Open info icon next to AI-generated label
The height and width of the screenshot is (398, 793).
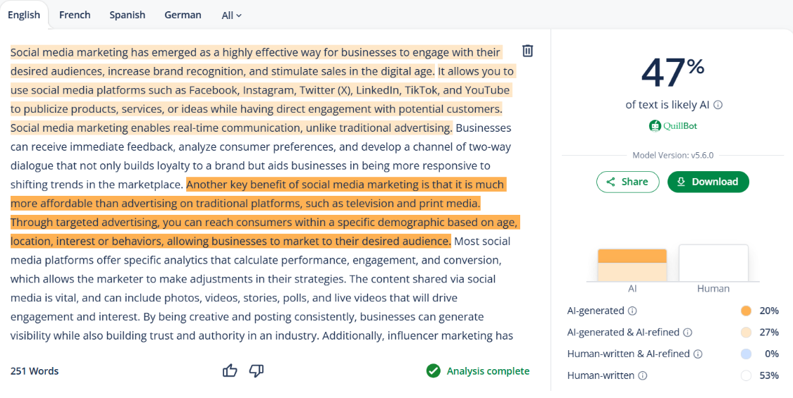tap(632, 311)
